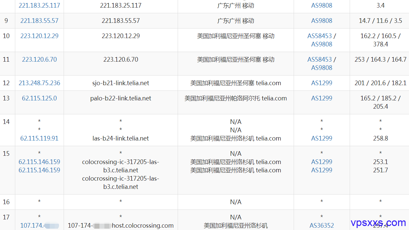409x230 pixels.
Task: Click hop number 11
Action: 6,59
